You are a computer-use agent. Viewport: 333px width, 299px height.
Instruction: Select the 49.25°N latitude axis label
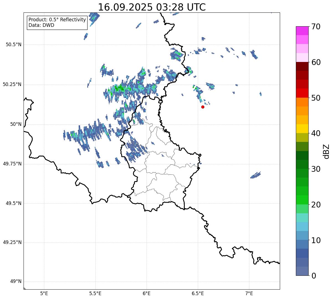tap(12, 243)
